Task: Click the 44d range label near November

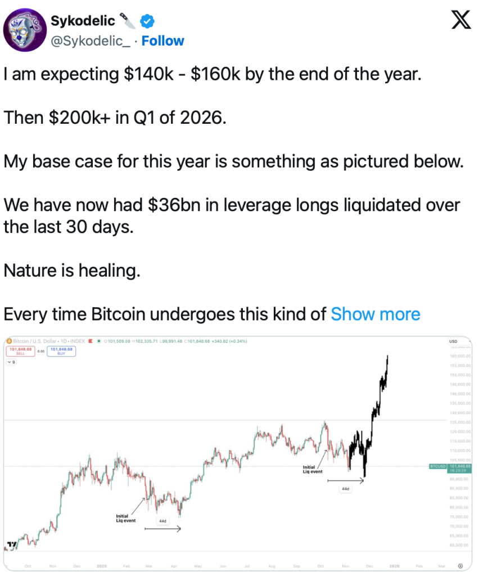Action: (x=345, y=489)
